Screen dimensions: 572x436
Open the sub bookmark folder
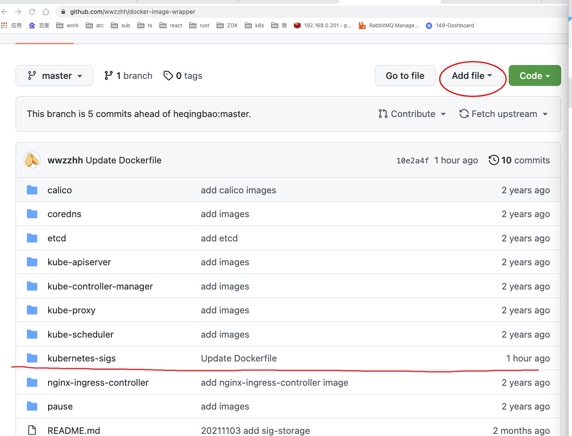point(120,26)
